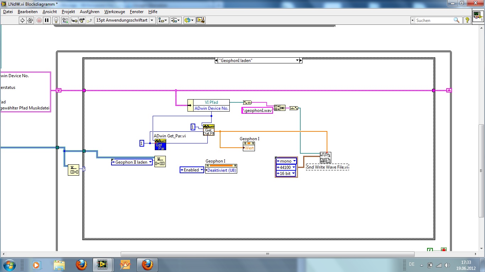
Task: Toggle Retain Wire Values button
Action: pyautogui.click(x=65, y=20)
